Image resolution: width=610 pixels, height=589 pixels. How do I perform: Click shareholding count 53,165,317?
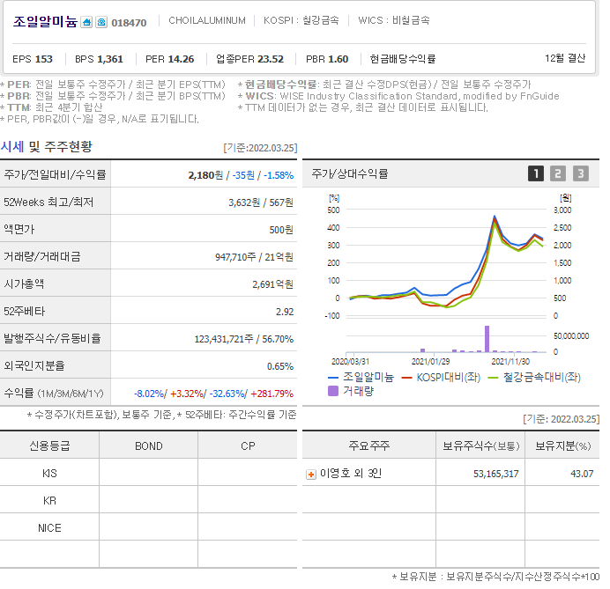(495, 474)
